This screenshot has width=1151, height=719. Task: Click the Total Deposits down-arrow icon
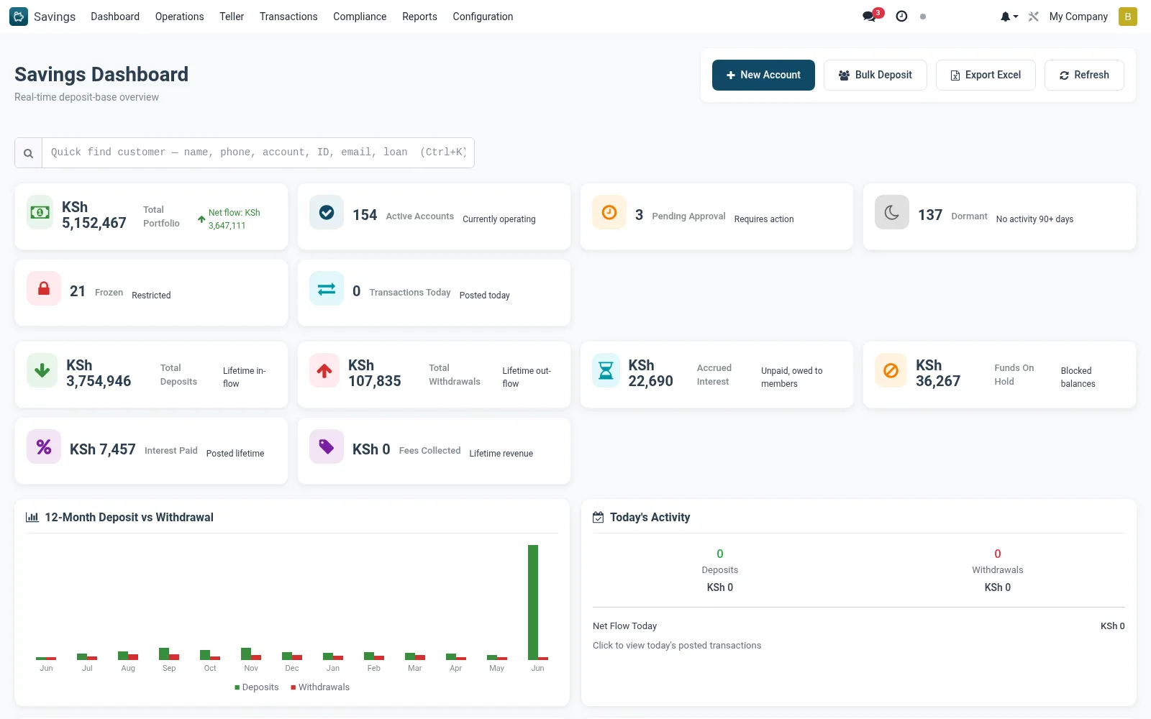[42, 370]
